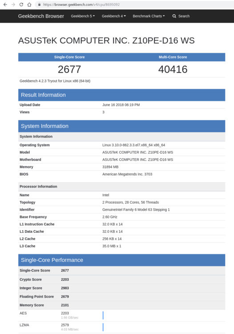Select the Multi-Core Score header label

coord(173,57)
